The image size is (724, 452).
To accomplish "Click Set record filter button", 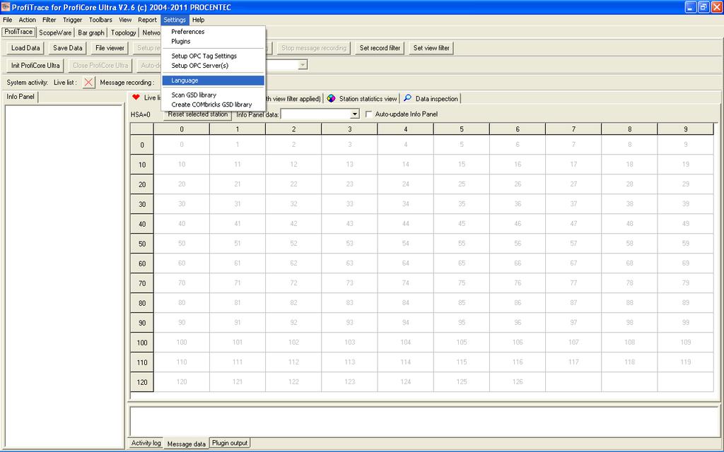I will coord(380,48).
